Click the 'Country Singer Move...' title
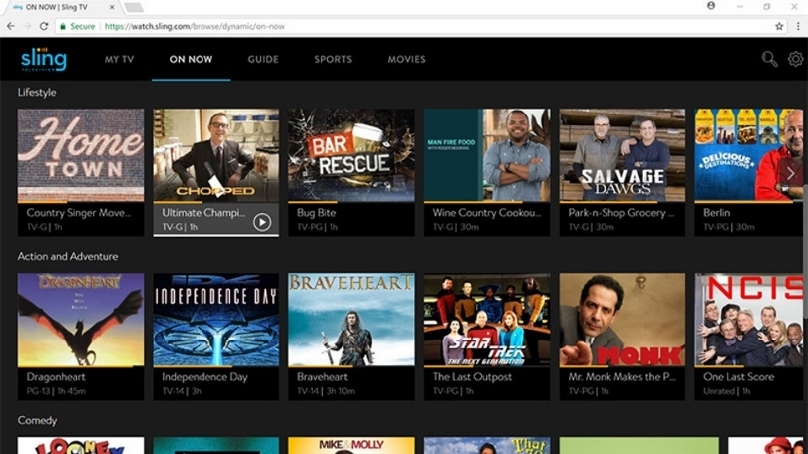 pyautogui.click(x=79, y=212)
